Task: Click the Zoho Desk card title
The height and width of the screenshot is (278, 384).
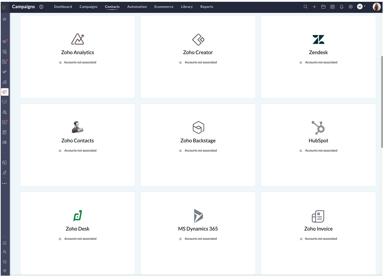Action: pos(78,229)
